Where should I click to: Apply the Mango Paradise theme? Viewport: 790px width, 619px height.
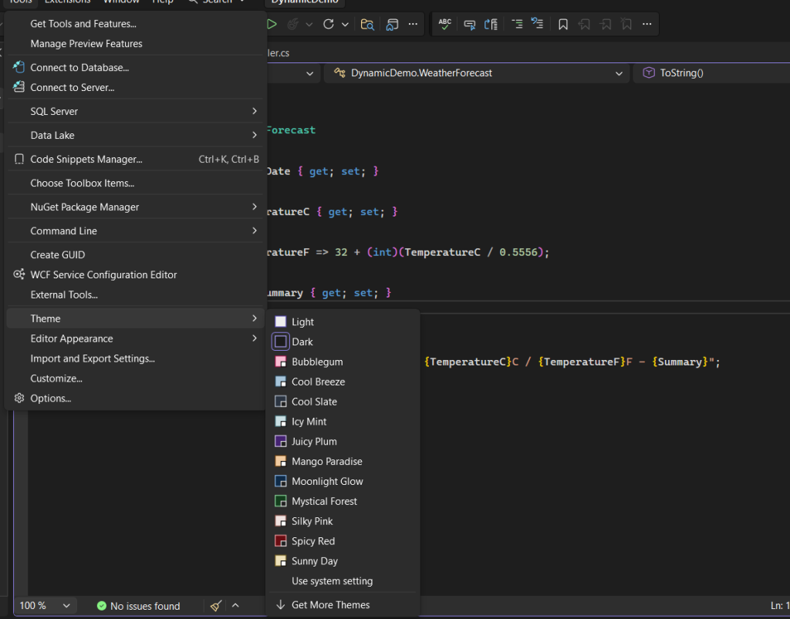point(343,462)
